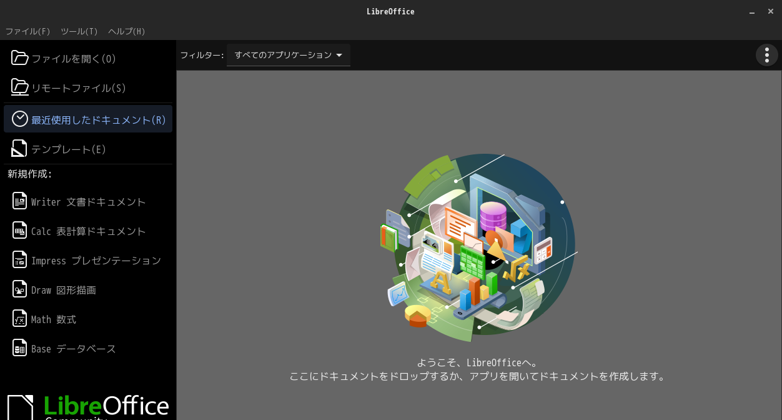782x420 pixels.
Task: Close the LibreOffice window
Action: coord(771,11)
